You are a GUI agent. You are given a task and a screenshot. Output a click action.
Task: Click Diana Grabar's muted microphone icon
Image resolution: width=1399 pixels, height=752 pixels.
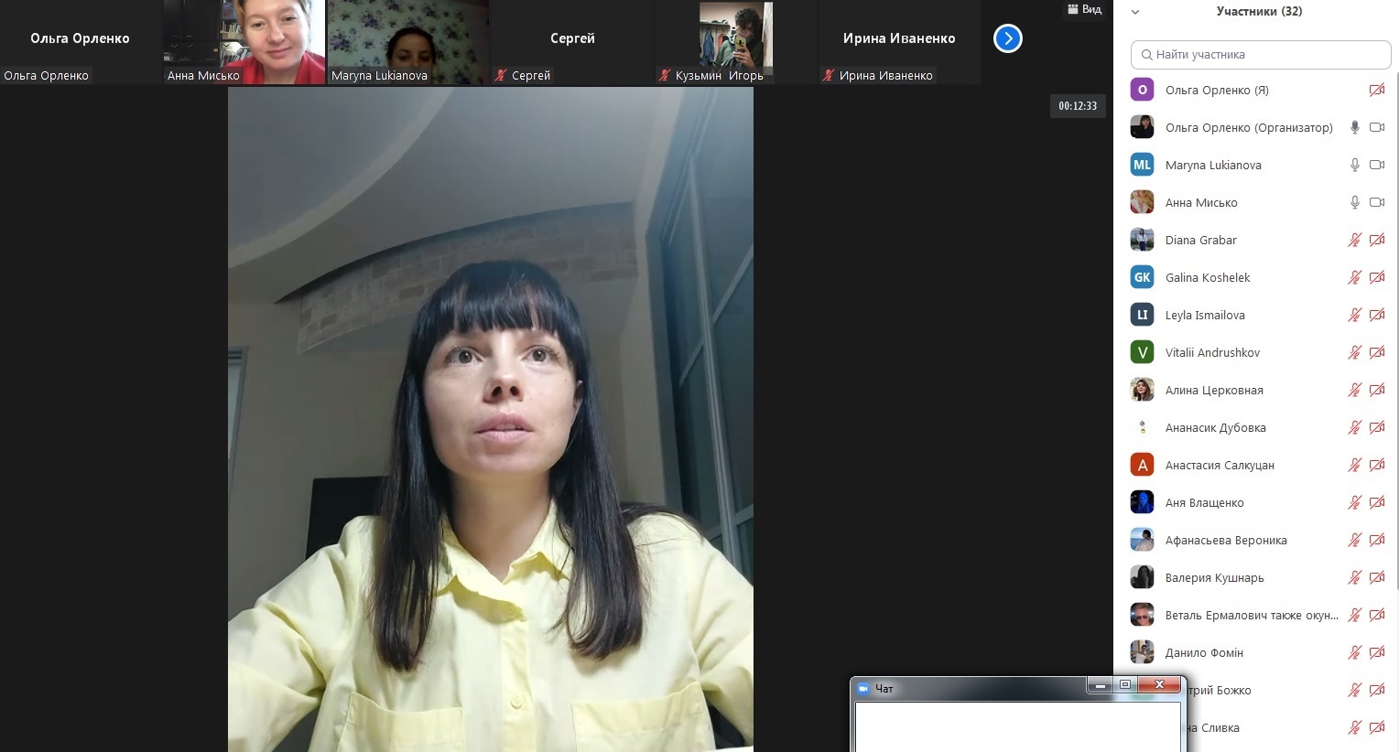pos(1354,240)
